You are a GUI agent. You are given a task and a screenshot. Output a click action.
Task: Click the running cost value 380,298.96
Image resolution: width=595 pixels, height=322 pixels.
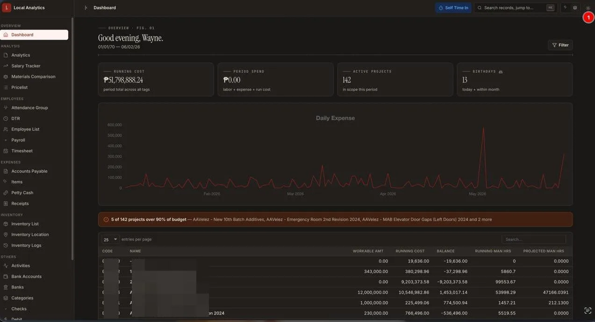tap(415, 272)
